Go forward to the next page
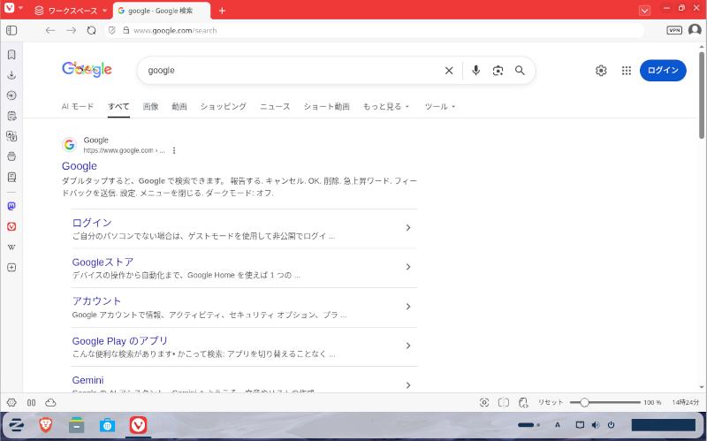Screen dimensions: 707x441 [x=71, y=30]
